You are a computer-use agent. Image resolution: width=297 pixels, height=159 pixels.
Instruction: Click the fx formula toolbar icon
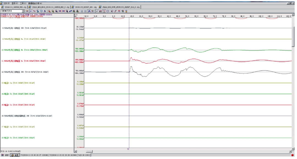pos(45,11)
